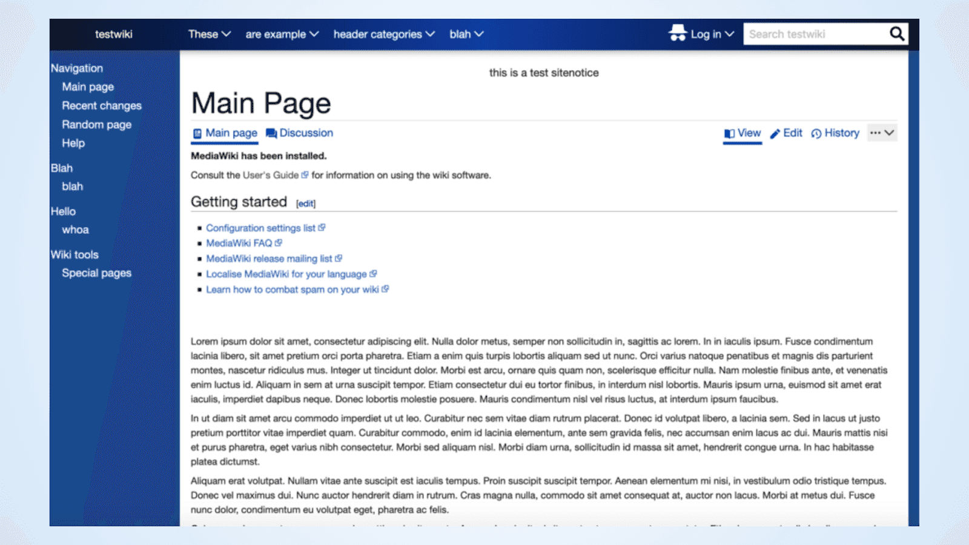Click the book icon beside Main page tab
Screen dimensions: 969x545
pyautogui.click(x=196, y=133)
